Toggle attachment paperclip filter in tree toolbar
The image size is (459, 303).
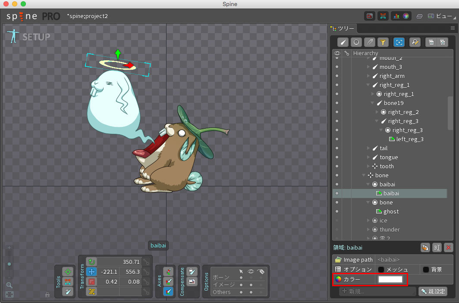click(370, 42)
